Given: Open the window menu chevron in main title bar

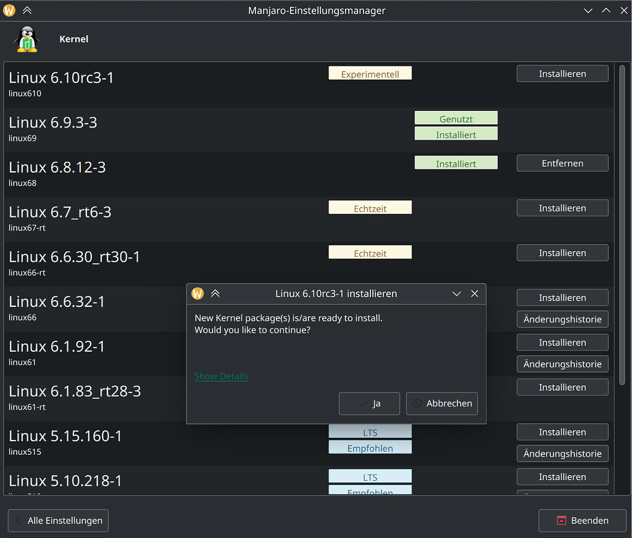Looking at the screenshot, I should pos(588,10).
